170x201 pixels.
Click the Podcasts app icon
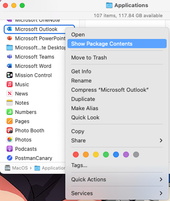pos(10,149)
